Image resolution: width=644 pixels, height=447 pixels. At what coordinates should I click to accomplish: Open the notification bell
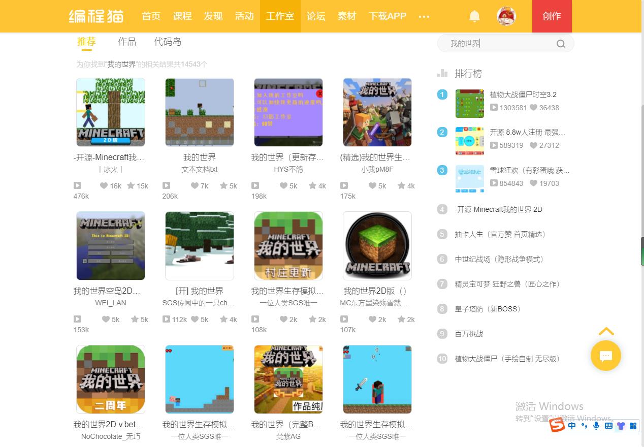474,16
